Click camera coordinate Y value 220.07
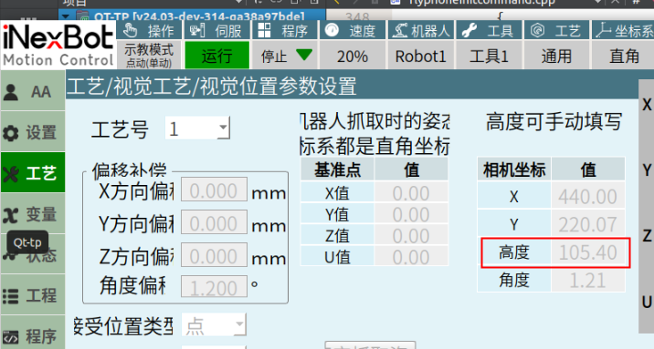This screenshot has height=349, width=654. pyautogui.click(x=588, y=224)
